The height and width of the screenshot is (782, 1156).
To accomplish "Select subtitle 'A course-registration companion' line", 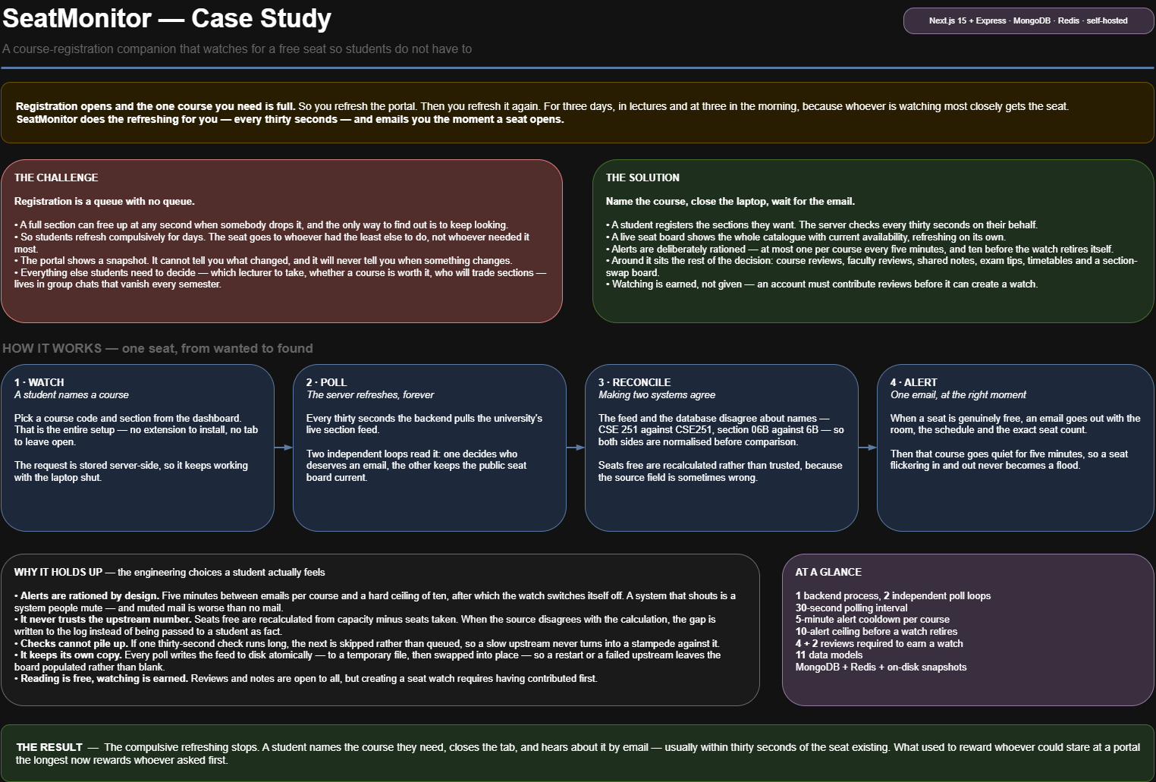I will [237, 49].
